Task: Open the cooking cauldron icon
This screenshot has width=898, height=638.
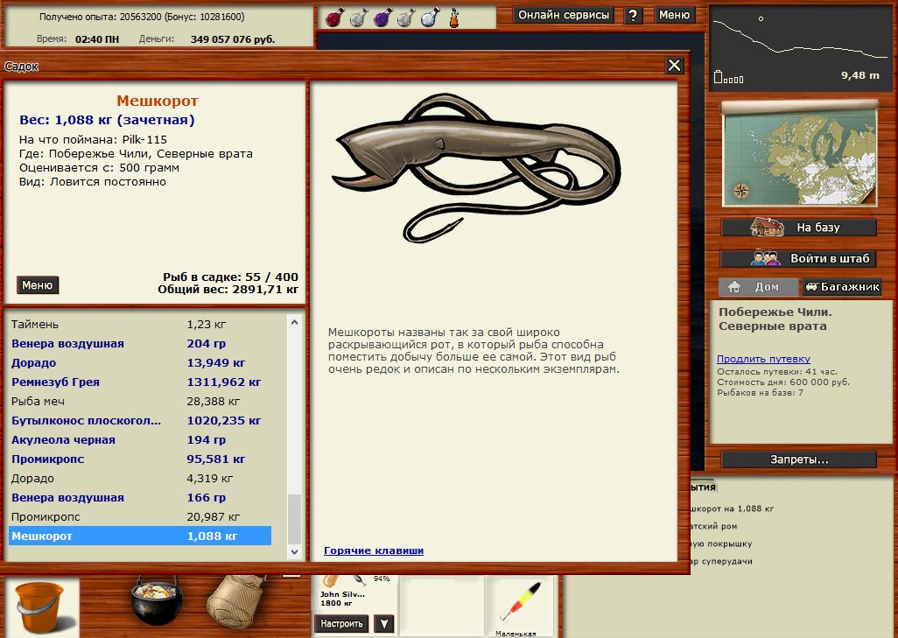Action: (x=157, y=601)
